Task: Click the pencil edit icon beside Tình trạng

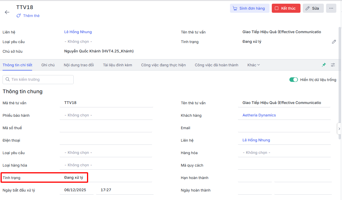Action: [334, 42]
